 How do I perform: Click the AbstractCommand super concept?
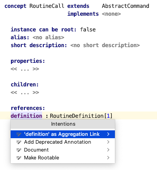[x=126, y=6]
